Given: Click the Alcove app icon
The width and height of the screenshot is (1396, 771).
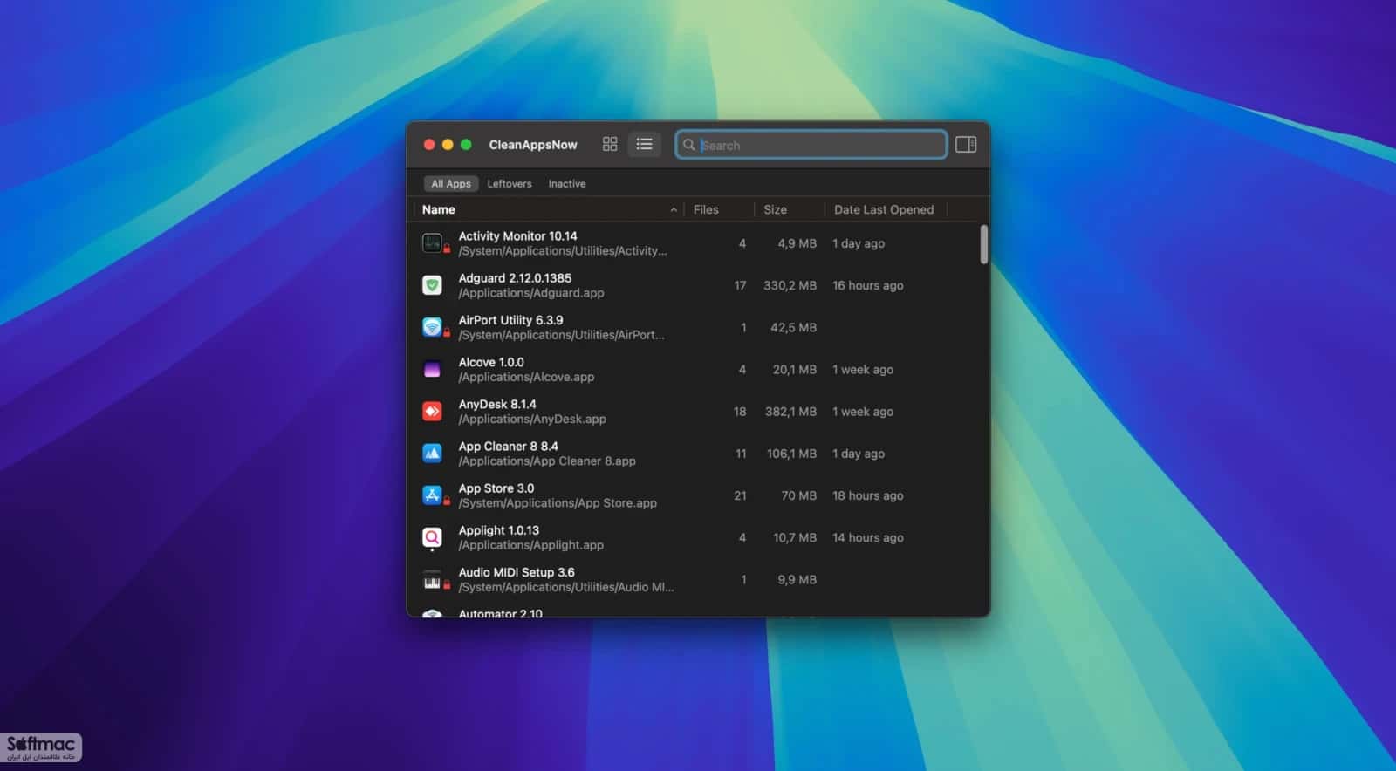Looking at the screenshot, I should point(432,369).
